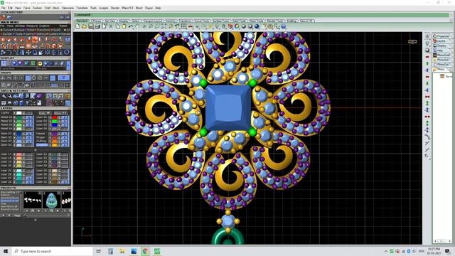Image resolution: width=455 pixels, height=256 pixels.
Task: Click the red User 01 color swatch
Action: 55,117
